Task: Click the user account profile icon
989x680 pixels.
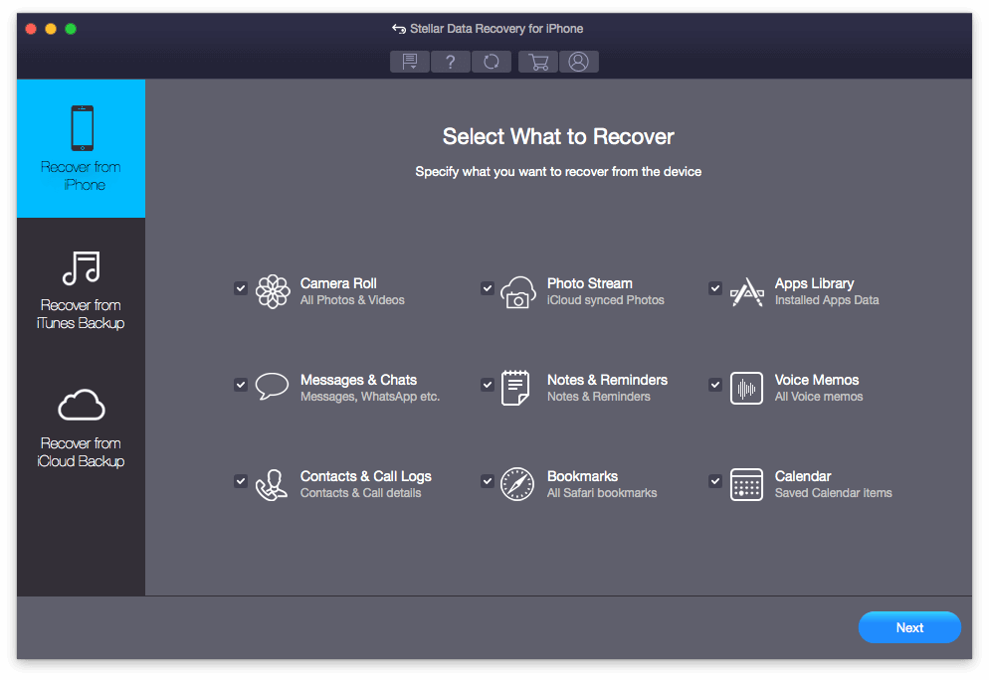Action: pos(578,62)
